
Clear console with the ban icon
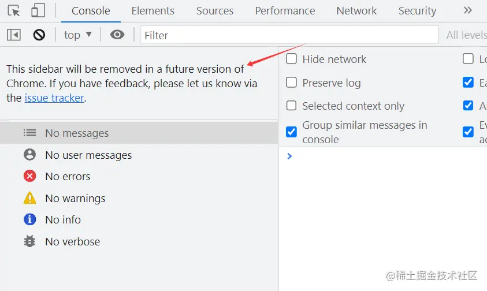(x=39, y=35)
